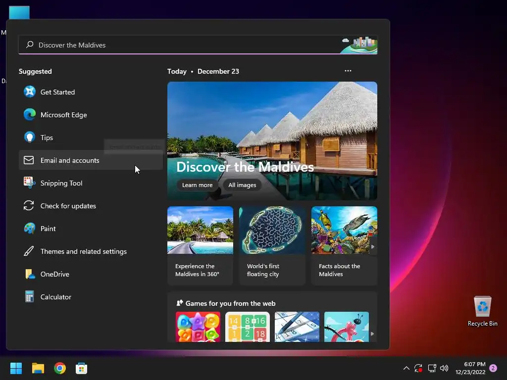The image size is (507, 380).
Task: Open Experience the Maldives in 360° card
Action: (200, 245)
